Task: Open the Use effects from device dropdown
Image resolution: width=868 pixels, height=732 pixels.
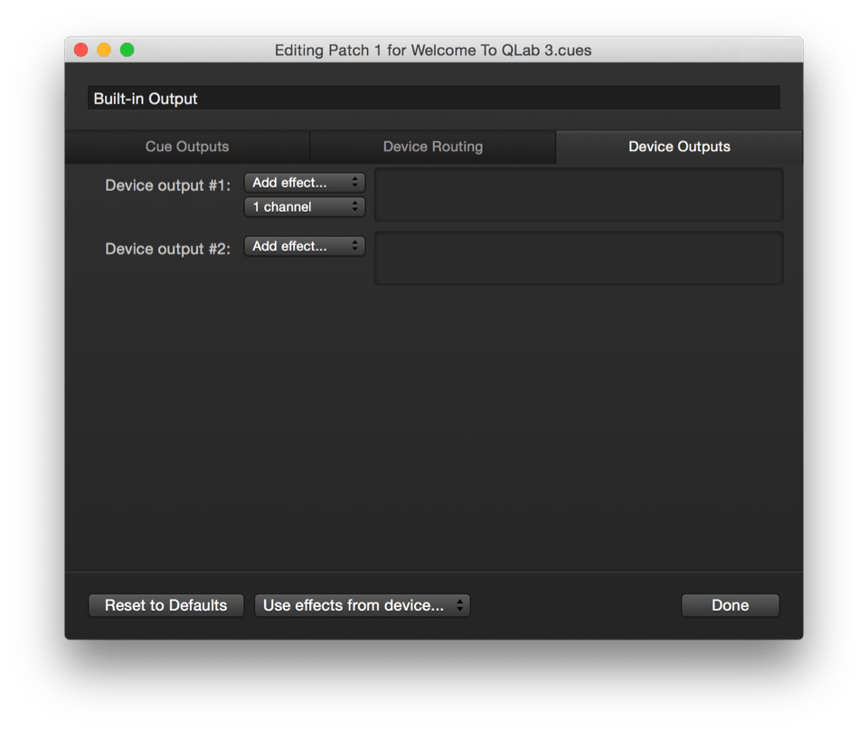Action: (x=362, y=605)
